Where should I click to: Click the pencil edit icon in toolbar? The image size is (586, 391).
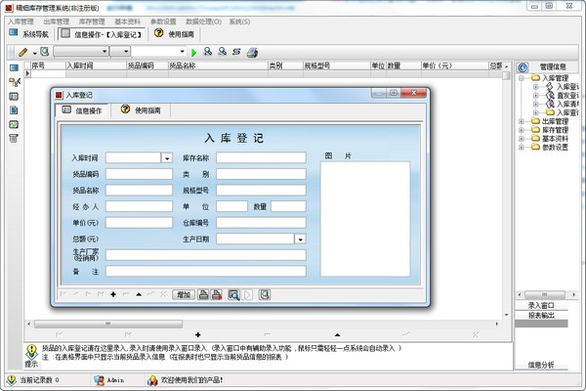pyautogui.click(x=22, y=51)
